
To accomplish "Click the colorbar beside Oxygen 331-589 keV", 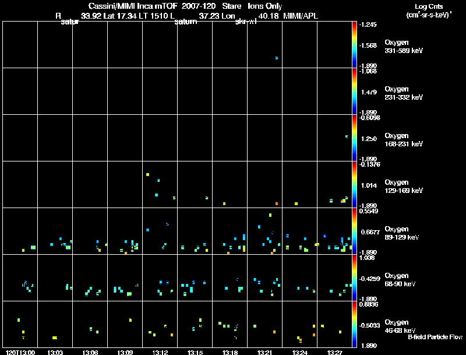I will pyautogui.click(x=354, y=44).
